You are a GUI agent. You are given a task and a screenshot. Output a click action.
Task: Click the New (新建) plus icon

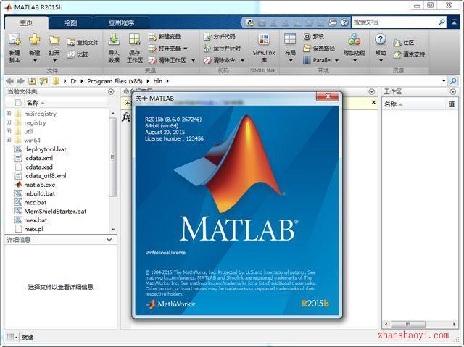(x=35, y=40)
